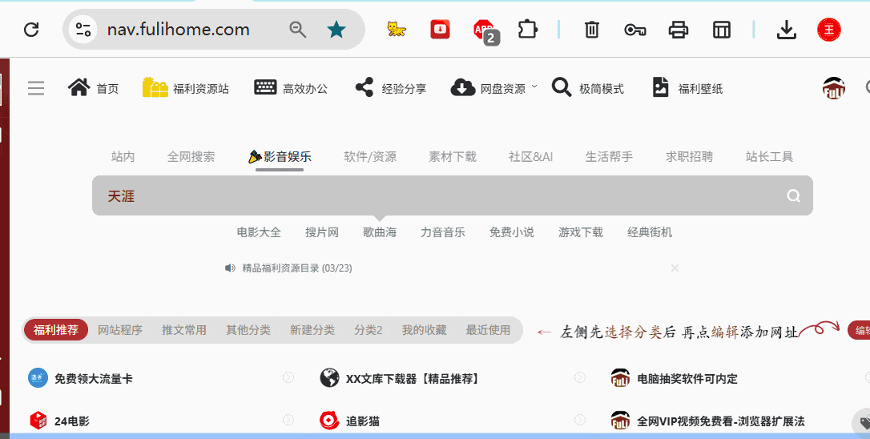Click the key password manager icon

pos(635,30)
